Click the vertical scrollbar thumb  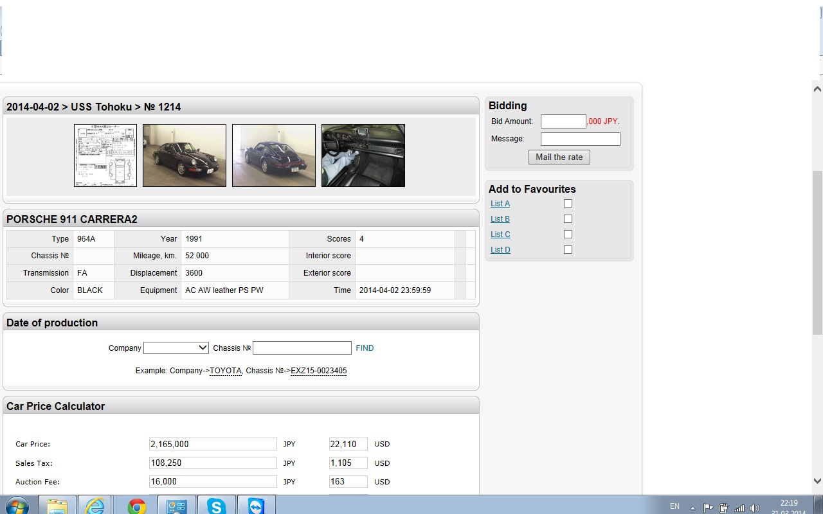point(817,253)
